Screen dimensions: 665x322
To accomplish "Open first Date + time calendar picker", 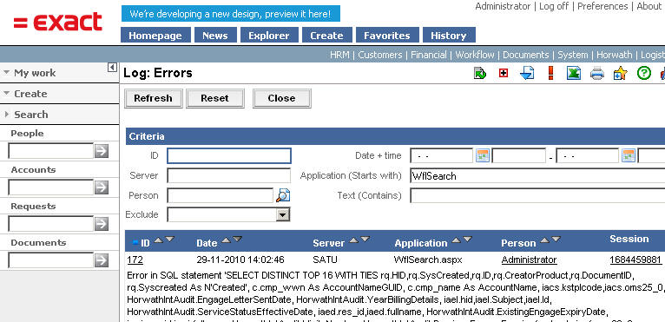I will 482,155.
